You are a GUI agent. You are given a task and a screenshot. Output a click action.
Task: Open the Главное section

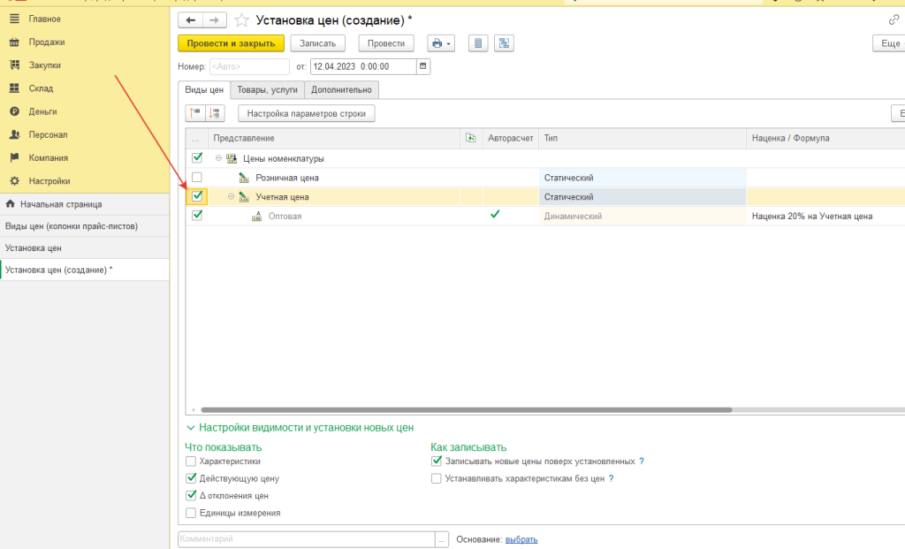click(44, 19)
